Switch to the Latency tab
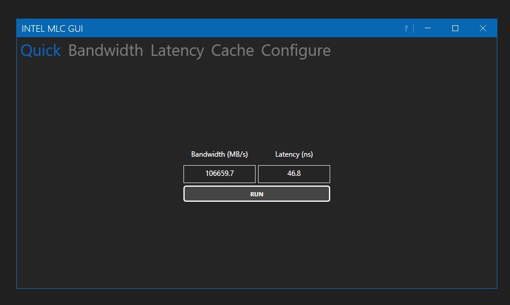Screen dimensions: 510x305 click(x=177, y=50)
